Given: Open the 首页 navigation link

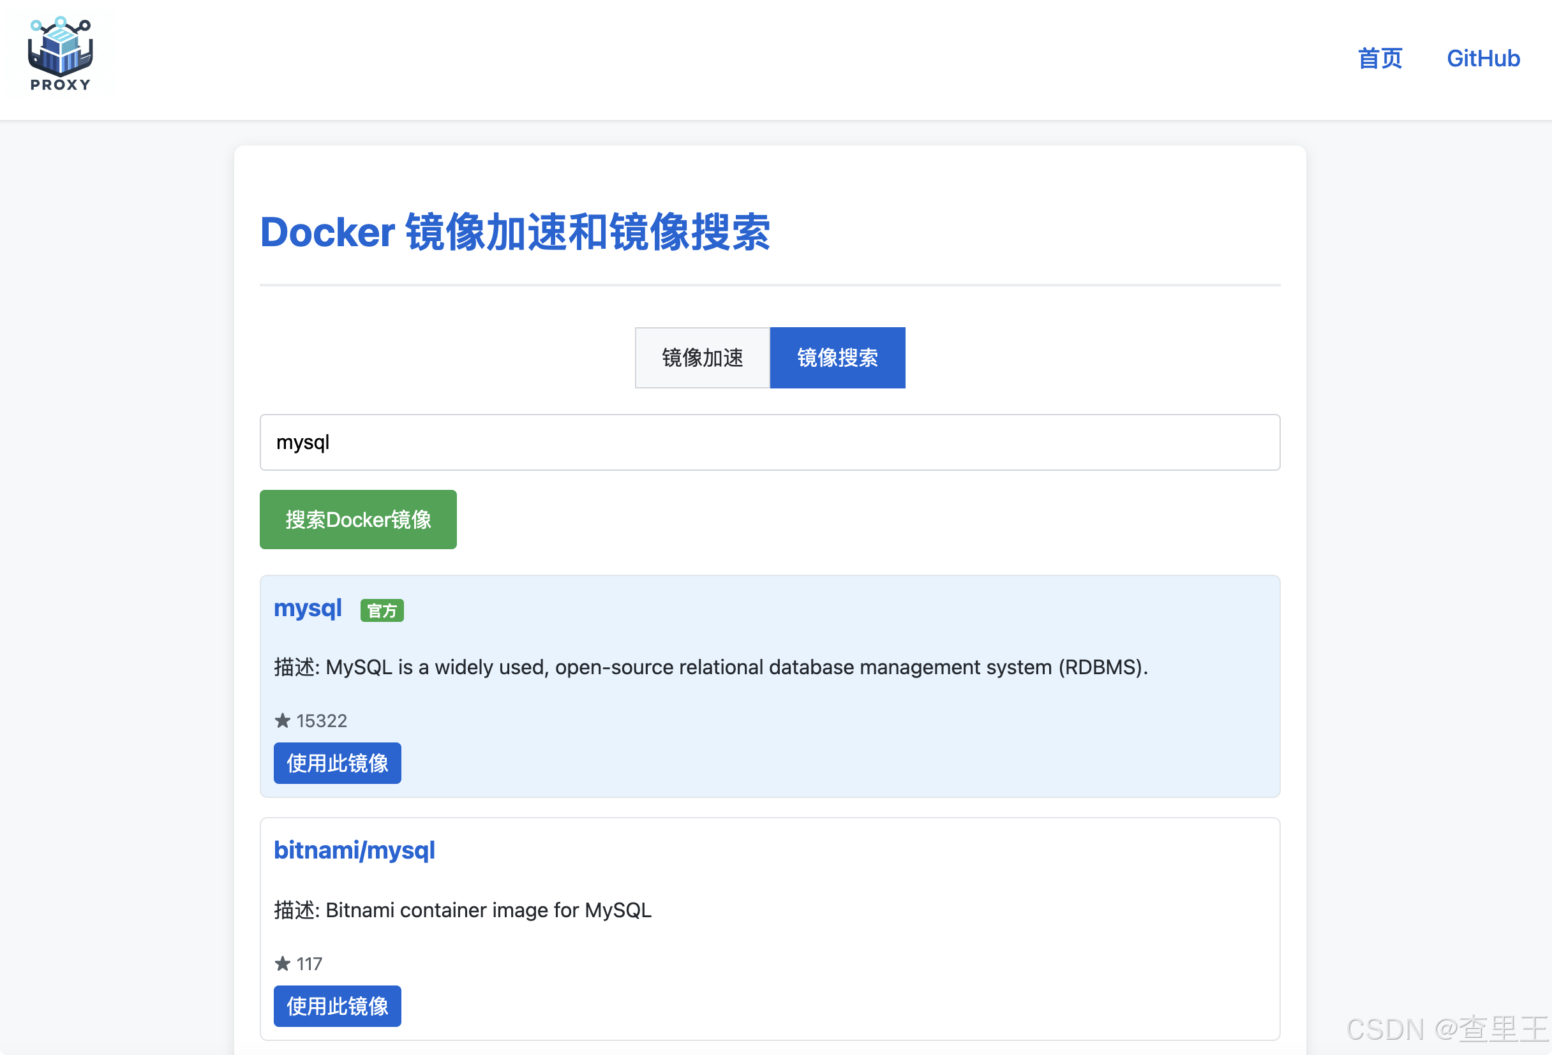Looking at the screenshot, I should coord(1380,59).
